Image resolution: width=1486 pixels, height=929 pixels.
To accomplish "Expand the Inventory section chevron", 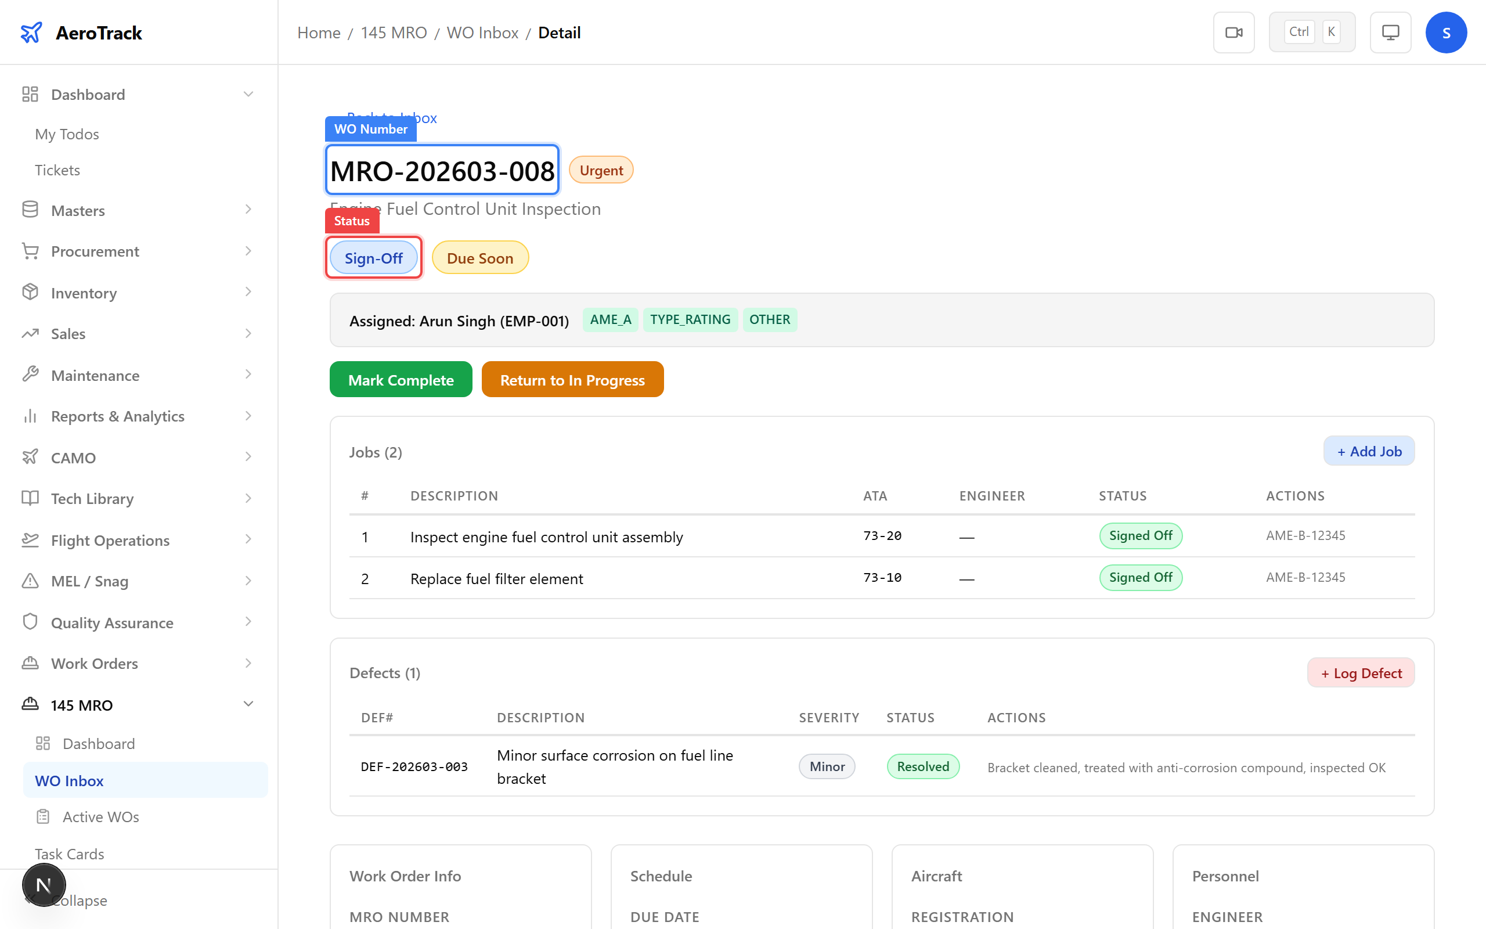I will 248,292.
